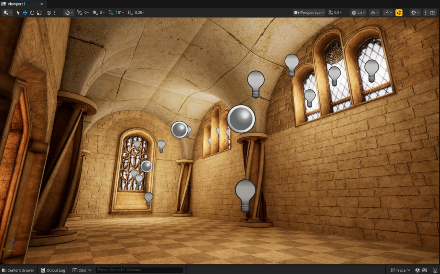
Task: Toggle grid location snapping icon
Action: [95, 13]
